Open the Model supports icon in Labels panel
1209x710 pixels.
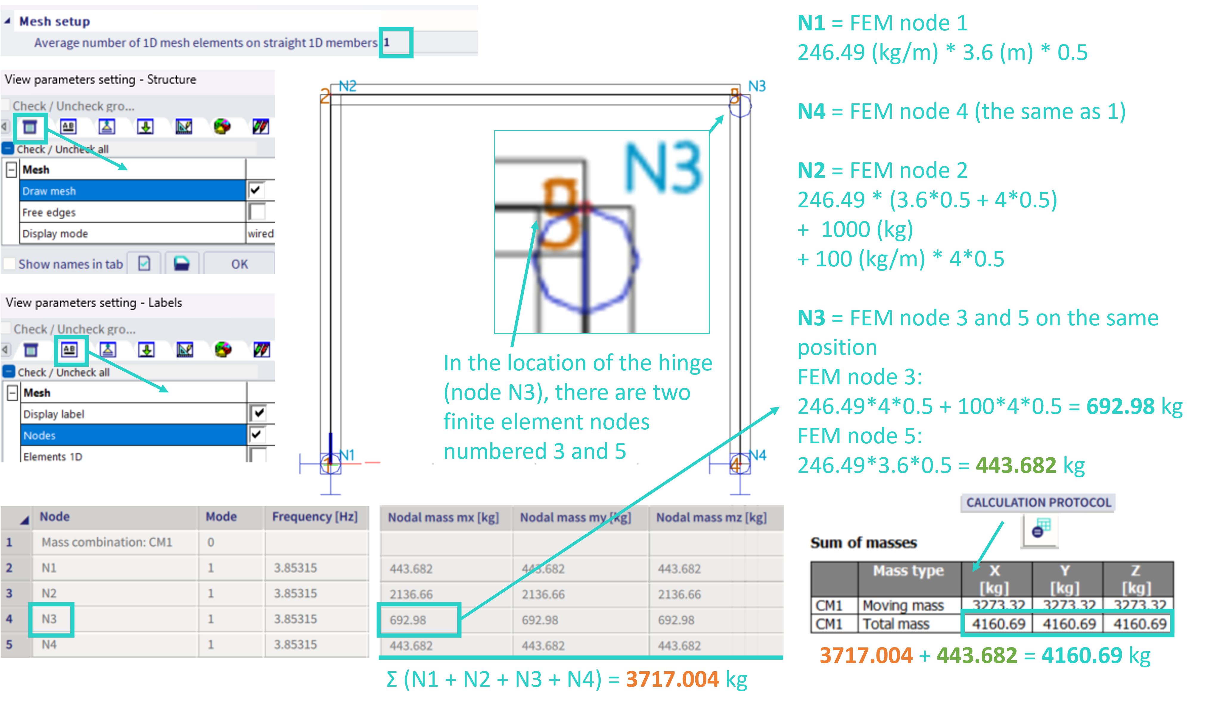(x=108, y=350)
